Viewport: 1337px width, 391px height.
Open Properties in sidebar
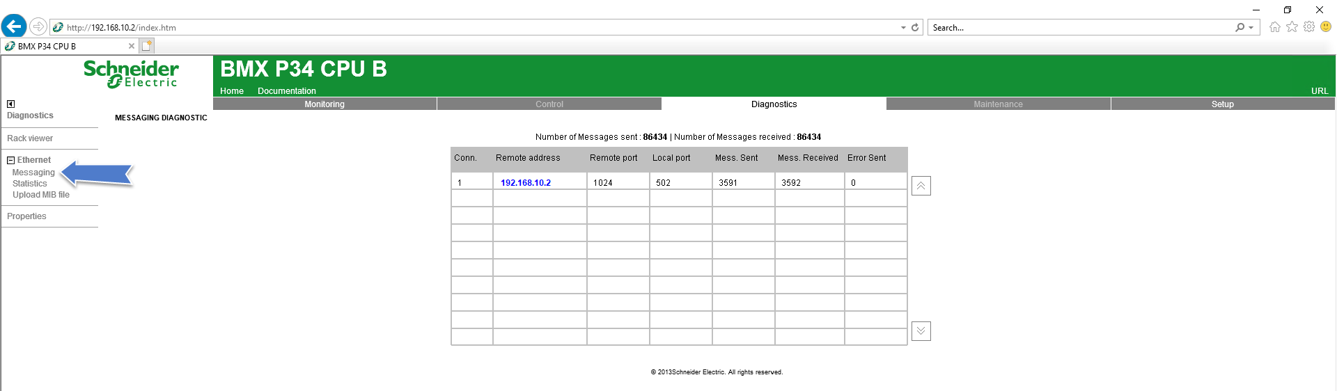26,216
